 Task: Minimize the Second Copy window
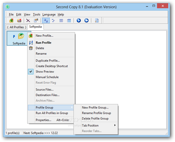(147, 6)
